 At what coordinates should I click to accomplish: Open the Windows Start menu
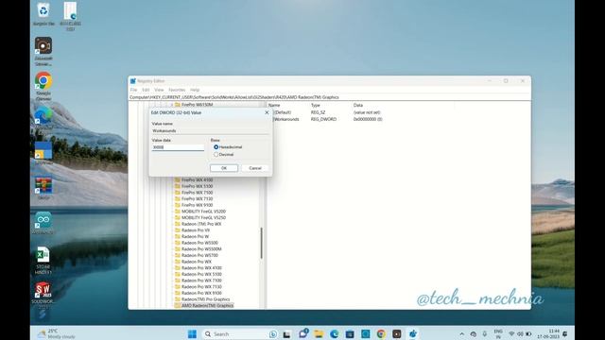pyautogui.click(x=192, y=333)
